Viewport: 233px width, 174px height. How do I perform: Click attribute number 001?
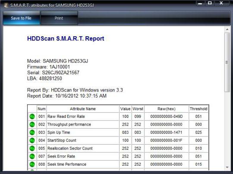41,117
